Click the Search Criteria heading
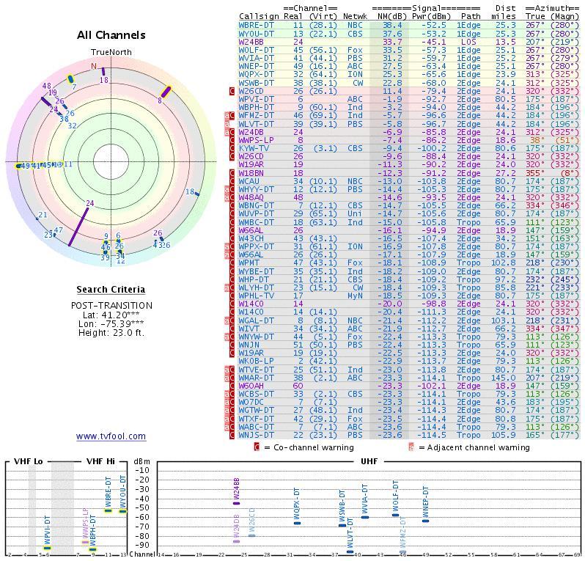 click(x=111, y=289)
